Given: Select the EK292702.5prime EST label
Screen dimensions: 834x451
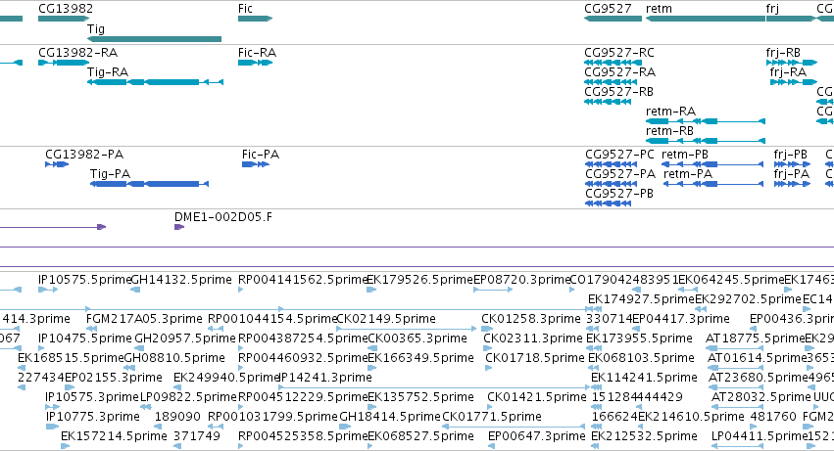Looking at the screenshot, I should tap(748, 299).
